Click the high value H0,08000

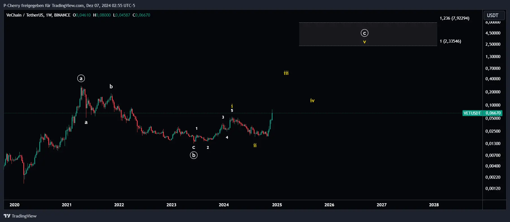(102, 15)
